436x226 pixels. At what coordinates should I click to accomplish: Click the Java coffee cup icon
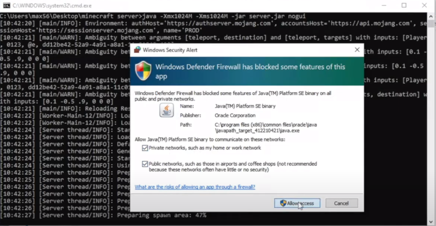coord(167,110)
